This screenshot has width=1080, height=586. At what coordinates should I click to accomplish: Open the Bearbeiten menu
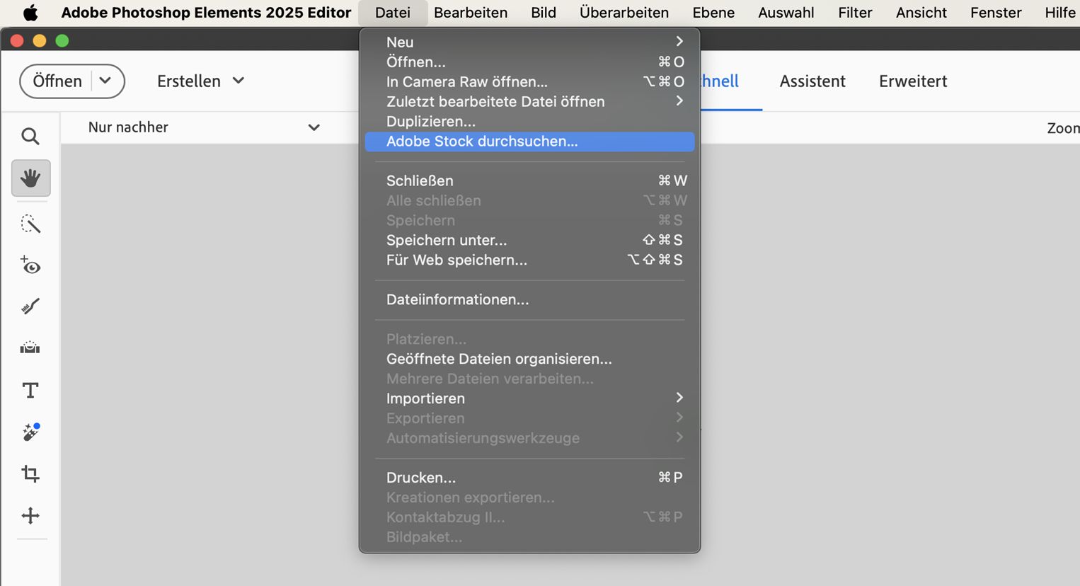pyautogui.click(x=471, y=13)
